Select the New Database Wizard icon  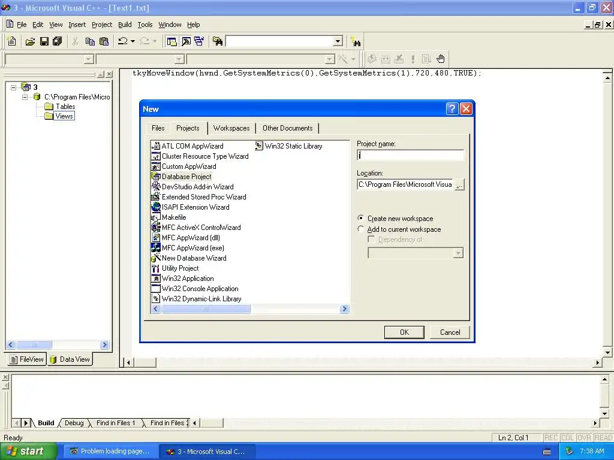click(x=155, y=258)
